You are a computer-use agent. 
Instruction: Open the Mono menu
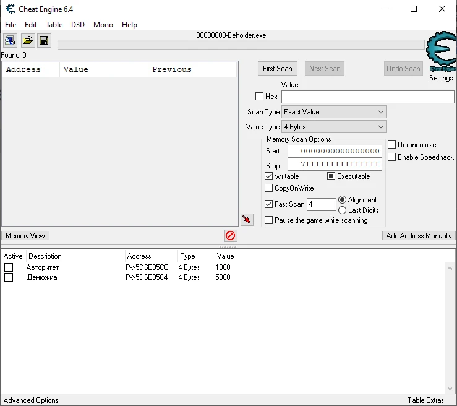click(x=103, y=25)
